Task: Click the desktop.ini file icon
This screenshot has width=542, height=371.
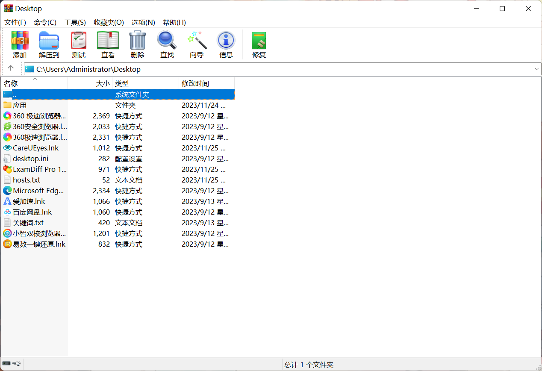Action: 7,159
